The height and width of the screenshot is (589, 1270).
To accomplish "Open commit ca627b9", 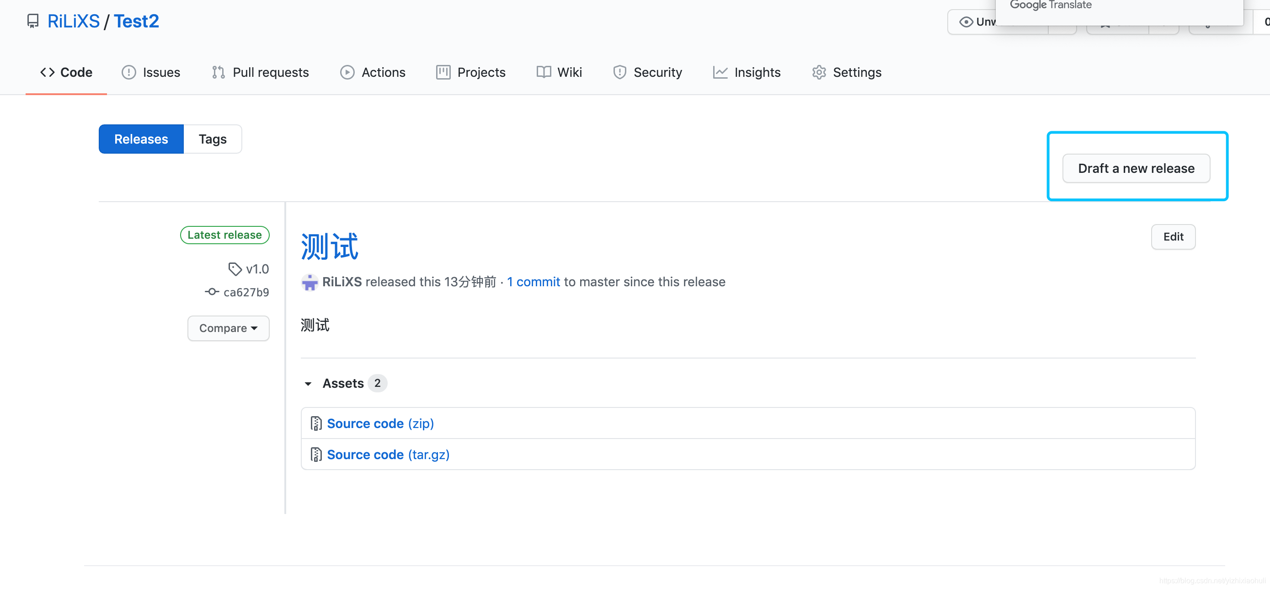I will click(x=246, y=292).
